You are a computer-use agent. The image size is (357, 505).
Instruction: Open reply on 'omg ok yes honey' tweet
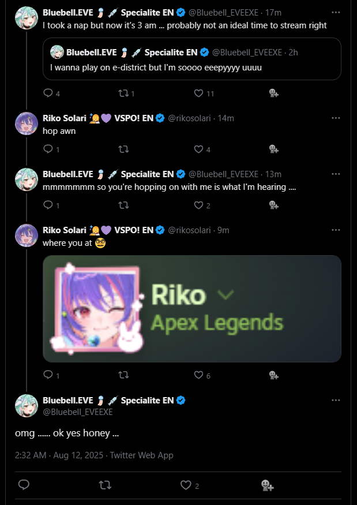click(24, 485)
